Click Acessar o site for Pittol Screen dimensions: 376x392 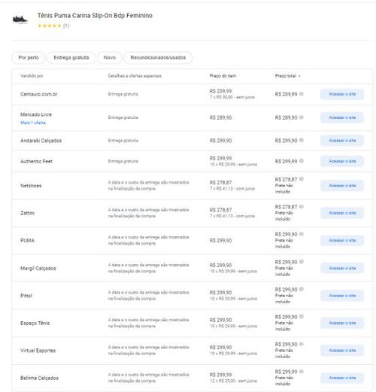pyautogui.click(x=342, y=296)
